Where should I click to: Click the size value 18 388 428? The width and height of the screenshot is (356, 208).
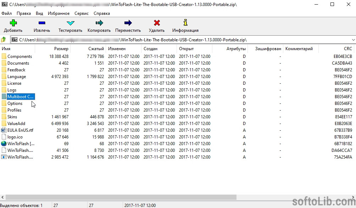[59, 56]
